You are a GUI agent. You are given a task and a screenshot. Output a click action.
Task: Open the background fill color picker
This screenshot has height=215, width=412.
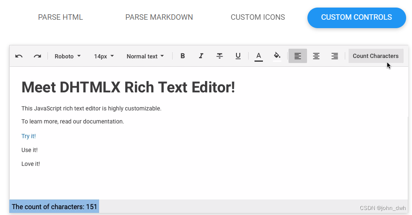277,56
